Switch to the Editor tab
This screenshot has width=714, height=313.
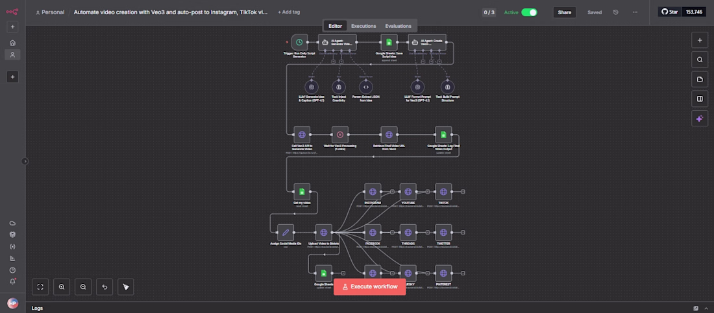pyautogui.click(x=335, y=26)
